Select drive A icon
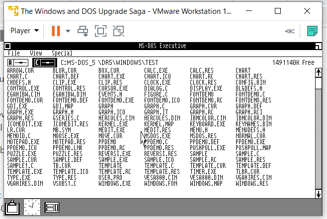 click(x=18, y=62)
